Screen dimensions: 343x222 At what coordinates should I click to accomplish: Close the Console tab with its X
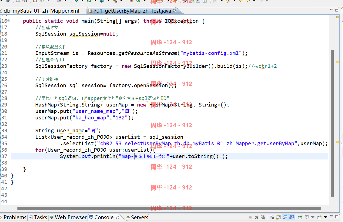pos(117,217)
